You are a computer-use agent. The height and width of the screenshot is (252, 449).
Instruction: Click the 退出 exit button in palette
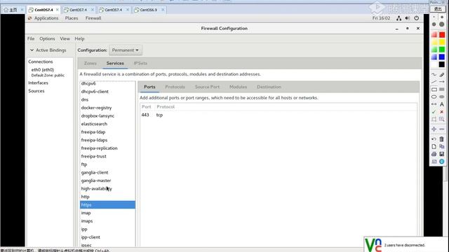coord(438,9)
